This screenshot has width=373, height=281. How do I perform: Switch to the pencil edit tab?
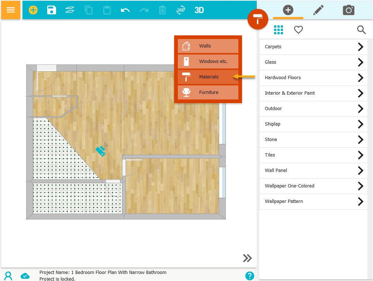318,10
